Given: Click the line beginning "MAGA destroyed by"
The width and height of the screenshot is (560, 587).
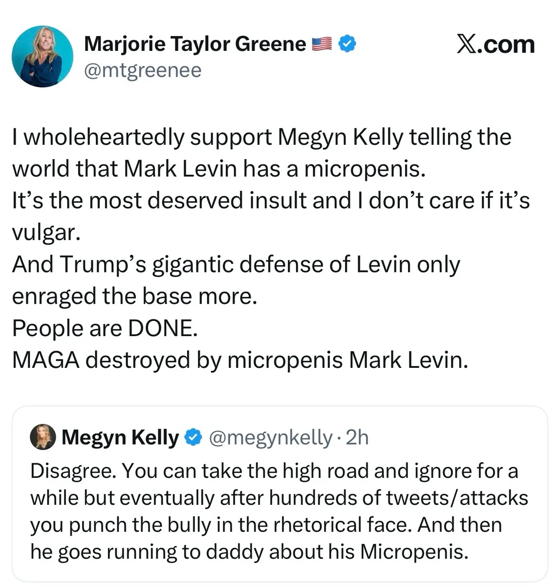Looking at the screenshot, I should coord(240,360).
